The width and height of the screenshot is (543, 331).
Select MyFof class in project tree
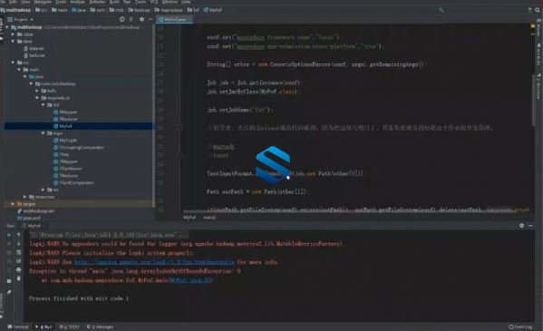pos(63,126)
